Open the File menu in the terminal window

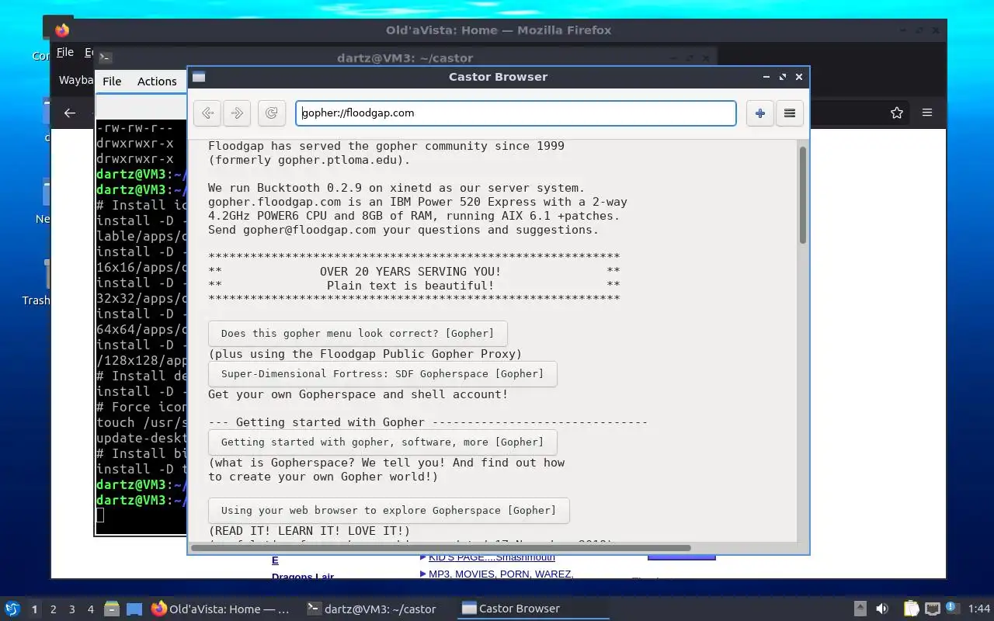point(112,81)
